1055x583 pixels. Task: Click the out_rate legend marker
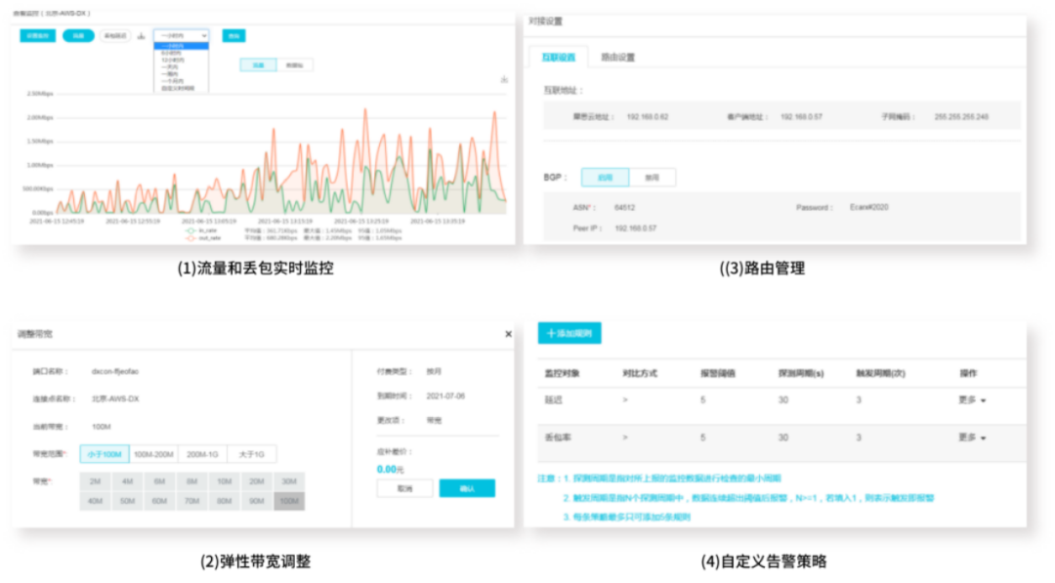(x=190, y=238)
